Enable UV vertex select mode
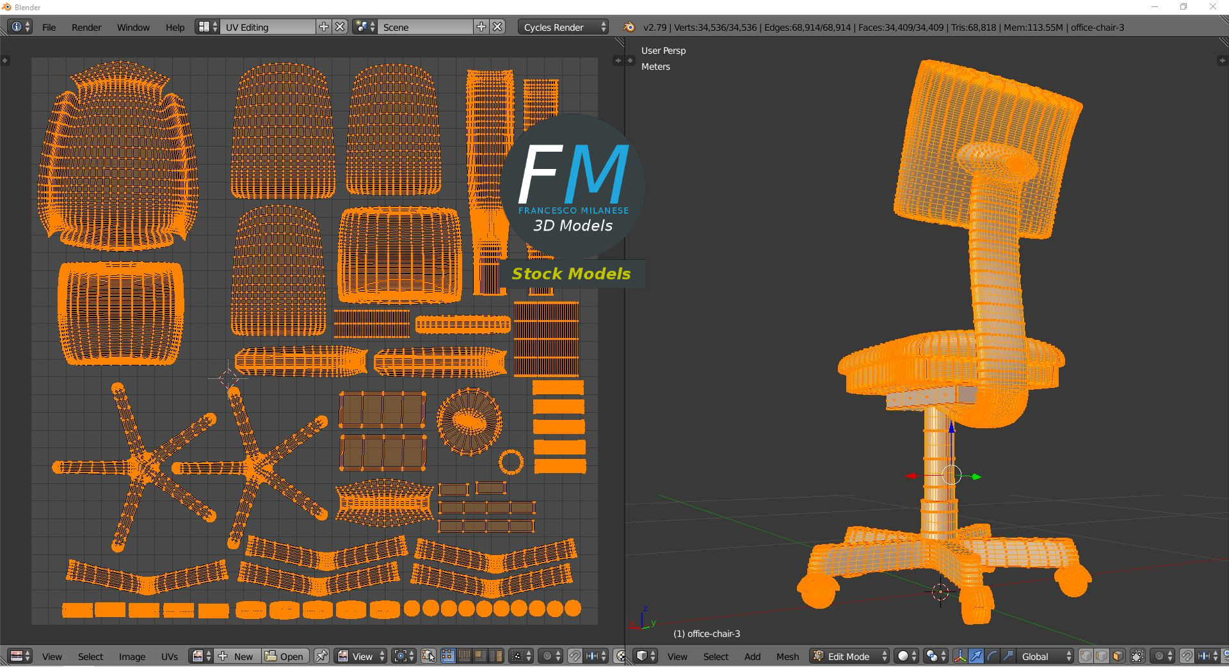This screenshot has height=667, width=1229. [447, 656]
